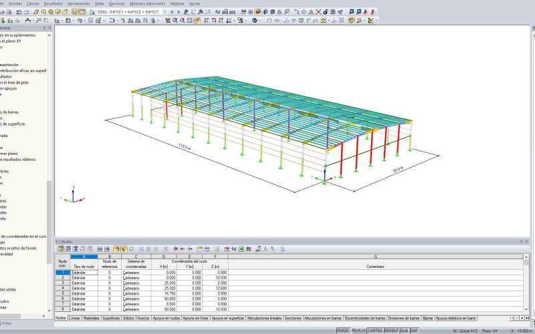Click the red pin icon at top toolbar end
This screenshot has width=535, height=334.
click(x=372, y=12)
